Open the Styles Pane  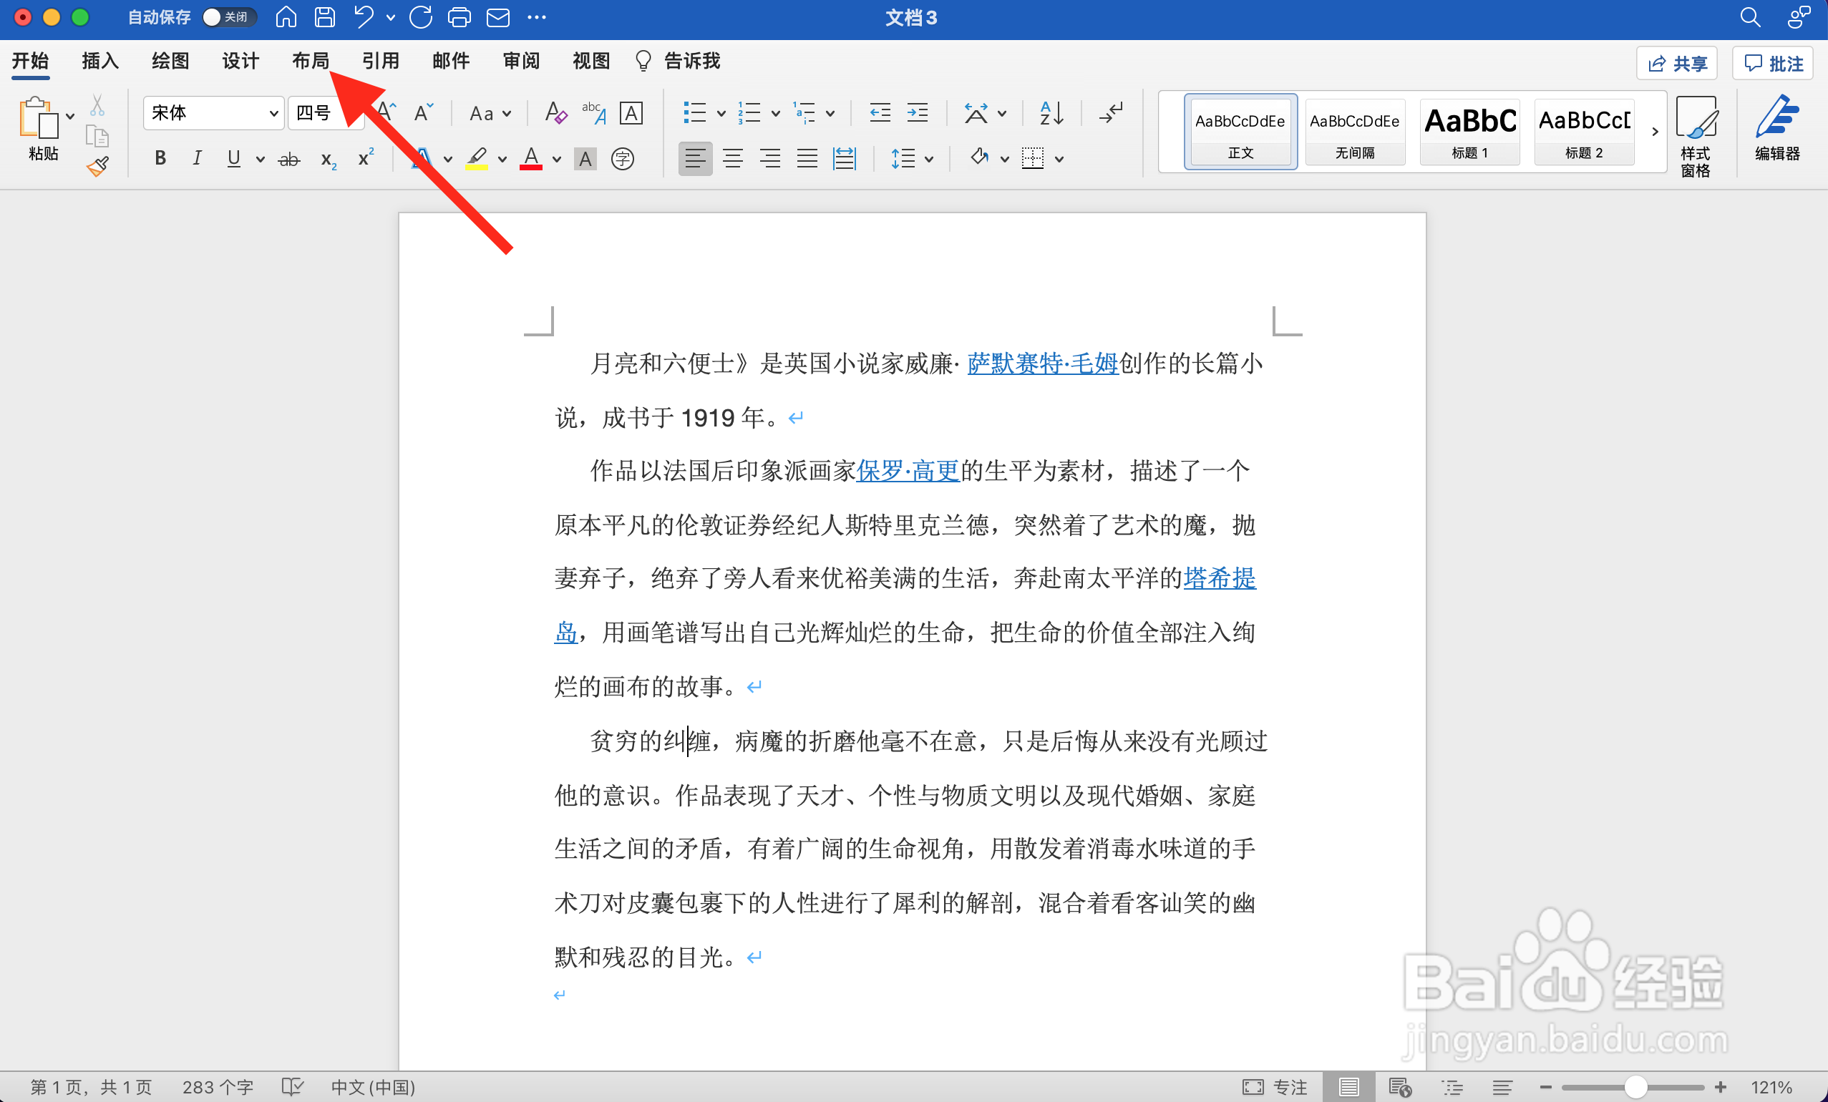[1696, 137]
